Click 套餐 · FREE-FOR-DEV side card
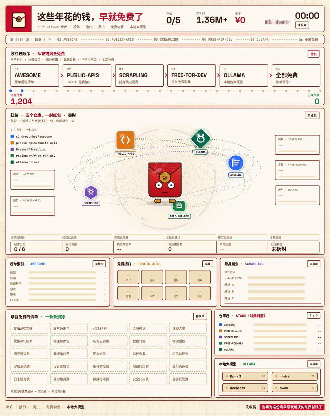 coord(297,170)
